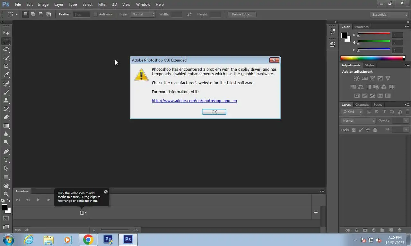
Task: Select the Move tool
Action: point(6,33)
